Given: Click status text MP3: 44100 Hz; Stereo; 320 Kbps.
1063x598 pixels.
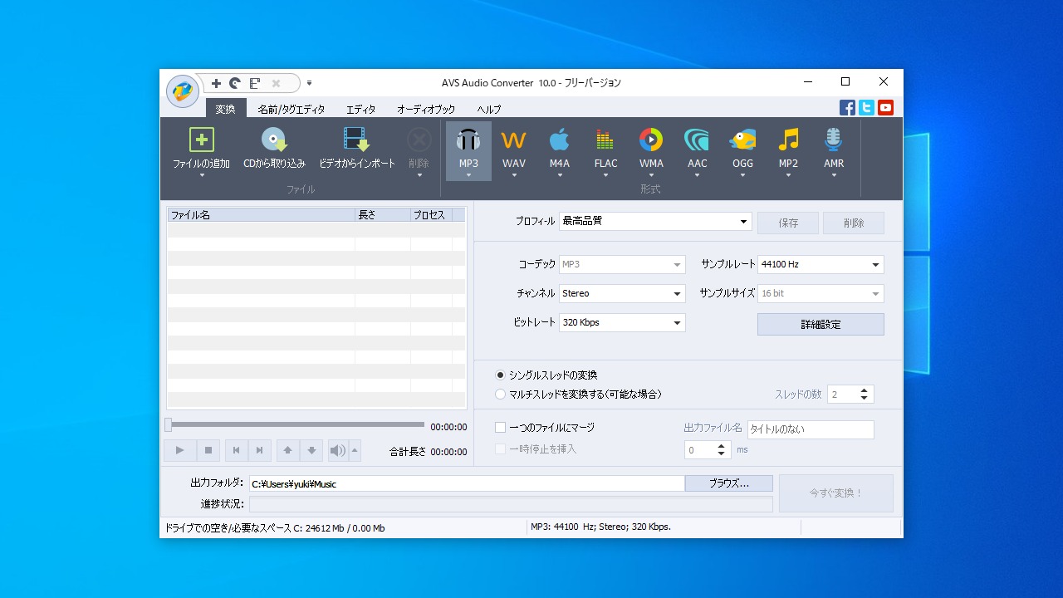Looking at the screenshot, I should point(600,527).
